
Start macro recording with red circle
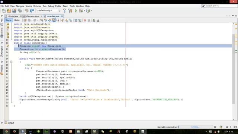(85, 20)
